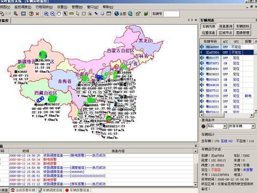Toggle the round radio button beside 车队

tap(203, 126)
